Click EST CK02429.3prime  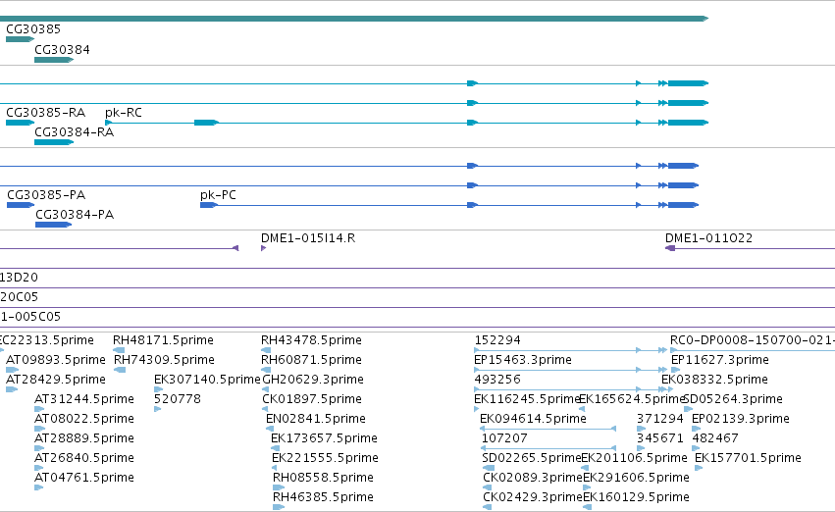click(533, 497)
